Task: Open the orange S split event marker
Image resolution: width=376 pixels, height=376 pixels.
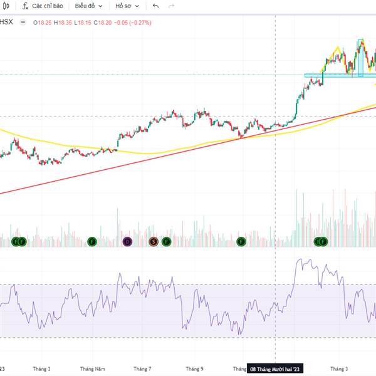Action: (x=154, y=241)
